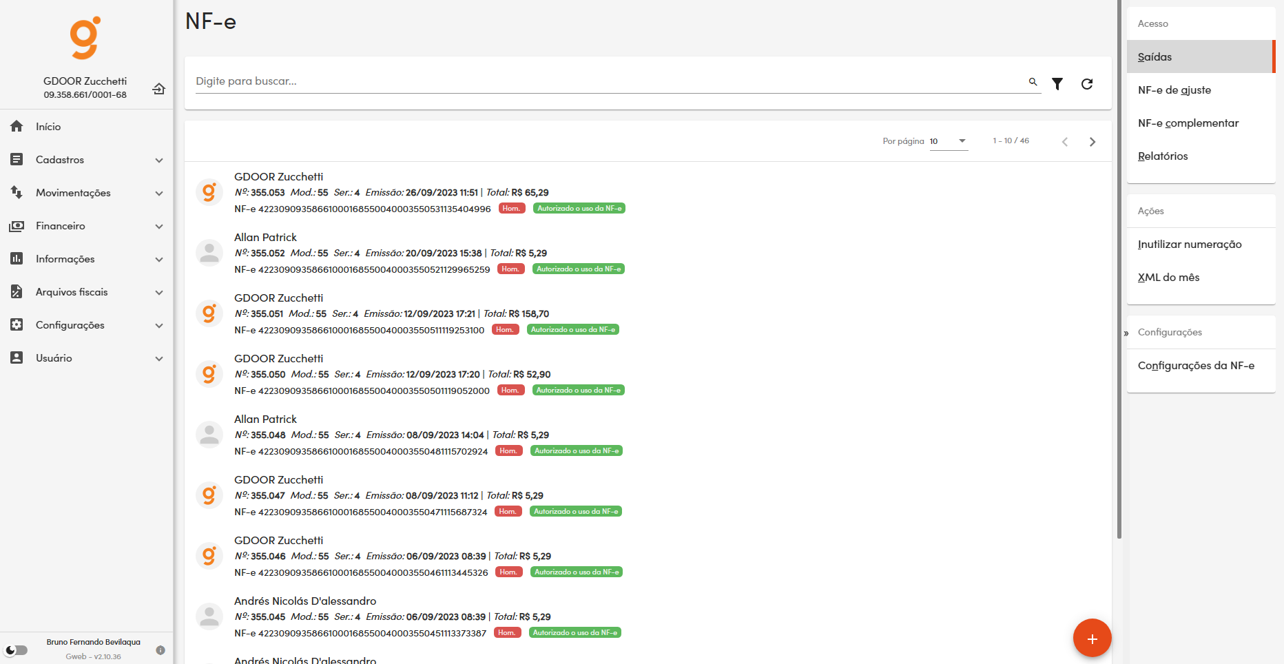Open the Por página dropdown

(949, 141)
